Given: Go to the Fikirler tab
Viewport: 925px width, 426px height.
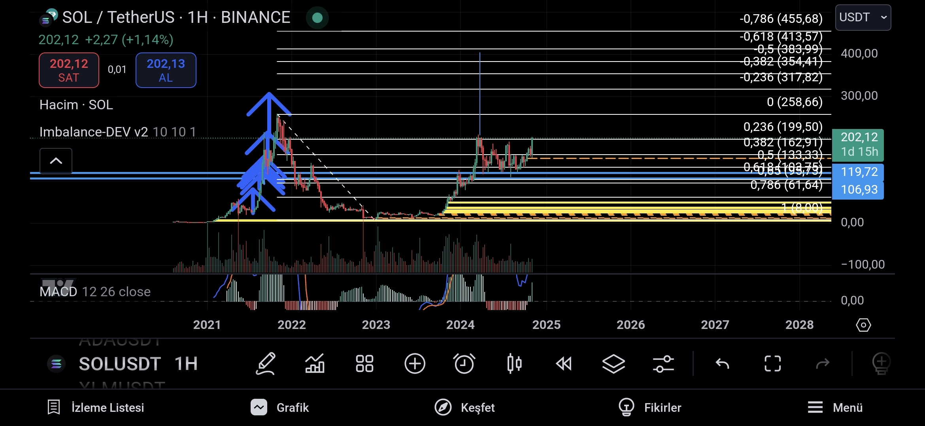Looking at the screenshot, I should click(x=650, y=407).
